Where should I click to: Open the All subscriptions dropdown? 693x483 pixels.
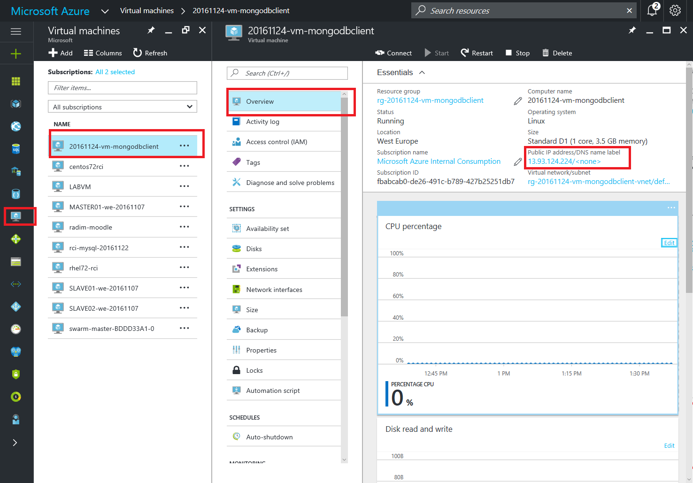tap(123, 107)
